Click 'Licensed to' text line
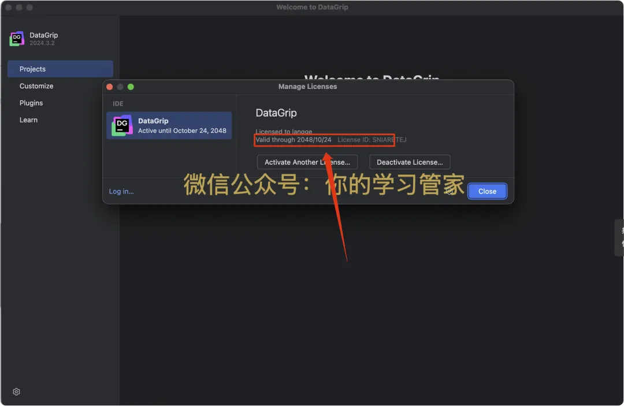The image size is (624, 406). coord(284,131)
